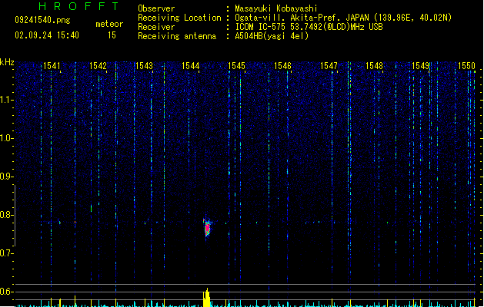Click the Receiving antenna label

[177, 36]
